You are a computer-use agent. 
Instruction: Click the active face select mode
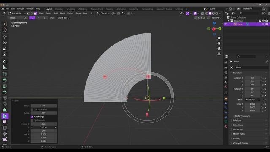[x=35, y=13]
